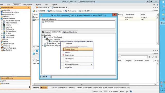Viewport: 165px width, 93px height.
Task: Collapse the Library Controller node
Action: pyautogui.click(x=45, y=39)
